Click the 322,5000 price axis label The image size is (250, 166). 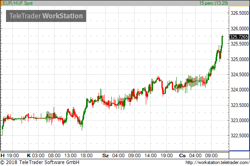pos(240,136)
